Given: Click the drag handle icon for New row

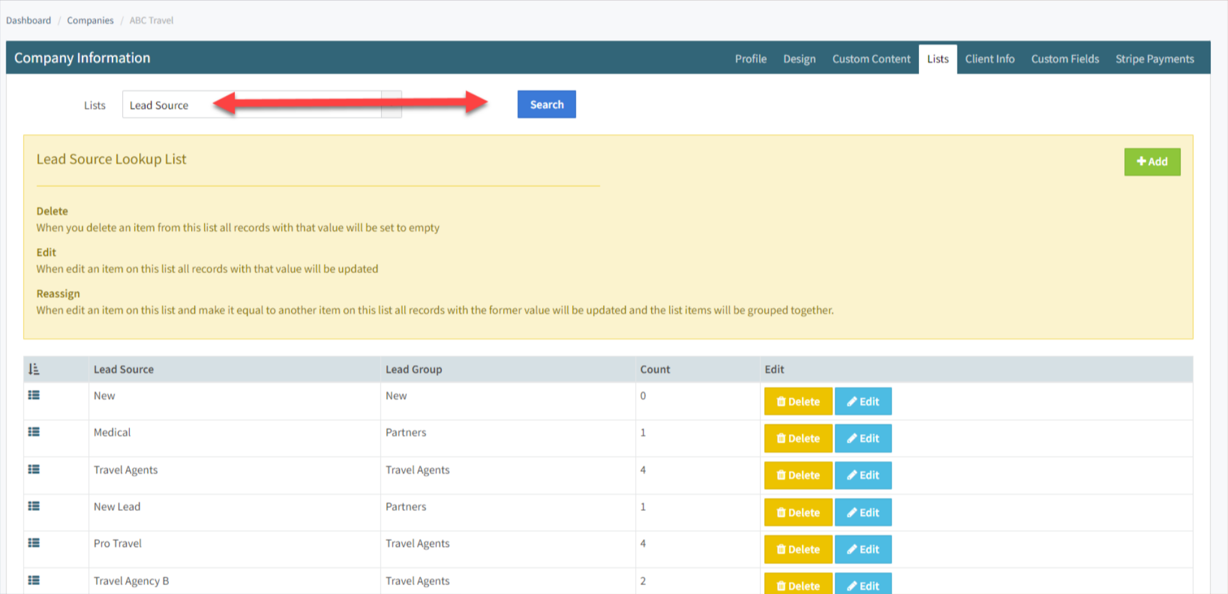Looking at the screenshot, I should coord(34,395).
